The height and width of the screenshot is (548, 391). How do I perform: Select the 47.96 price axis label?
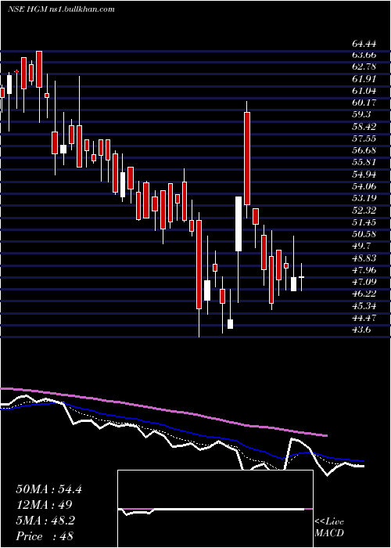[364, 270]
